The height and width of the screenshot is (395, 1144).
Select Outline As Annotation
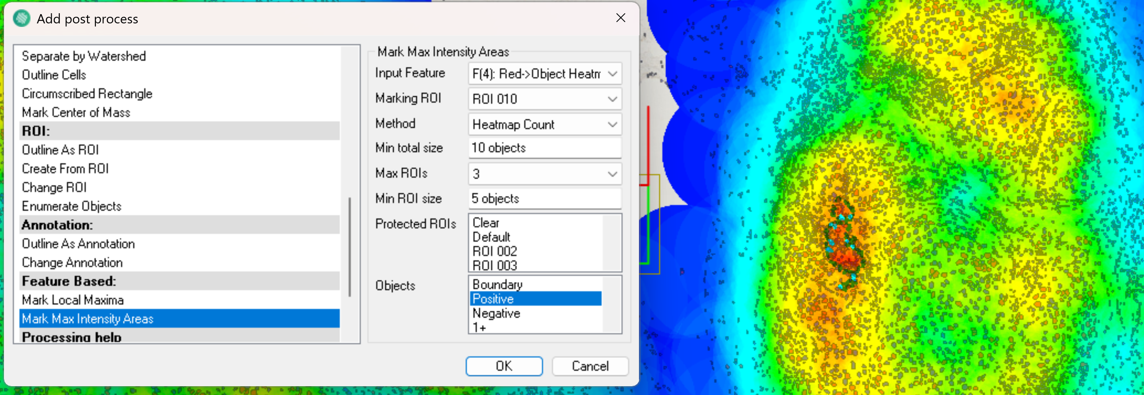[x=179, y=244]
